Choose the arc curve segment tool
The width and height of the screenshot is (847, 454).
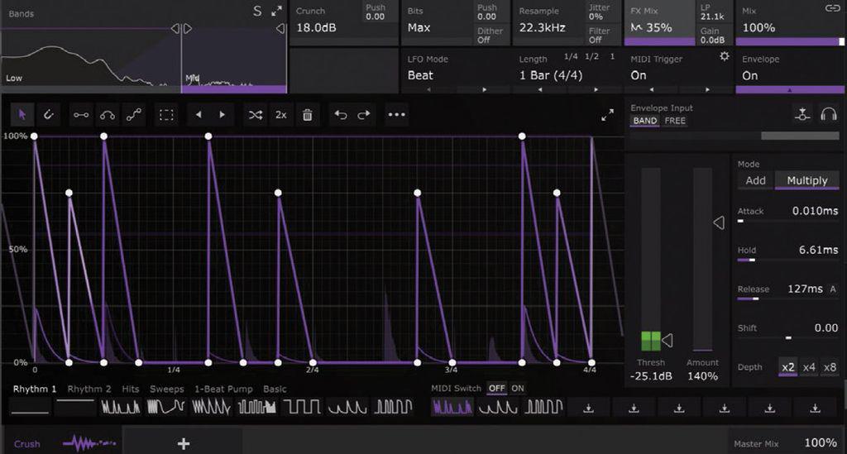click(108, 114)
